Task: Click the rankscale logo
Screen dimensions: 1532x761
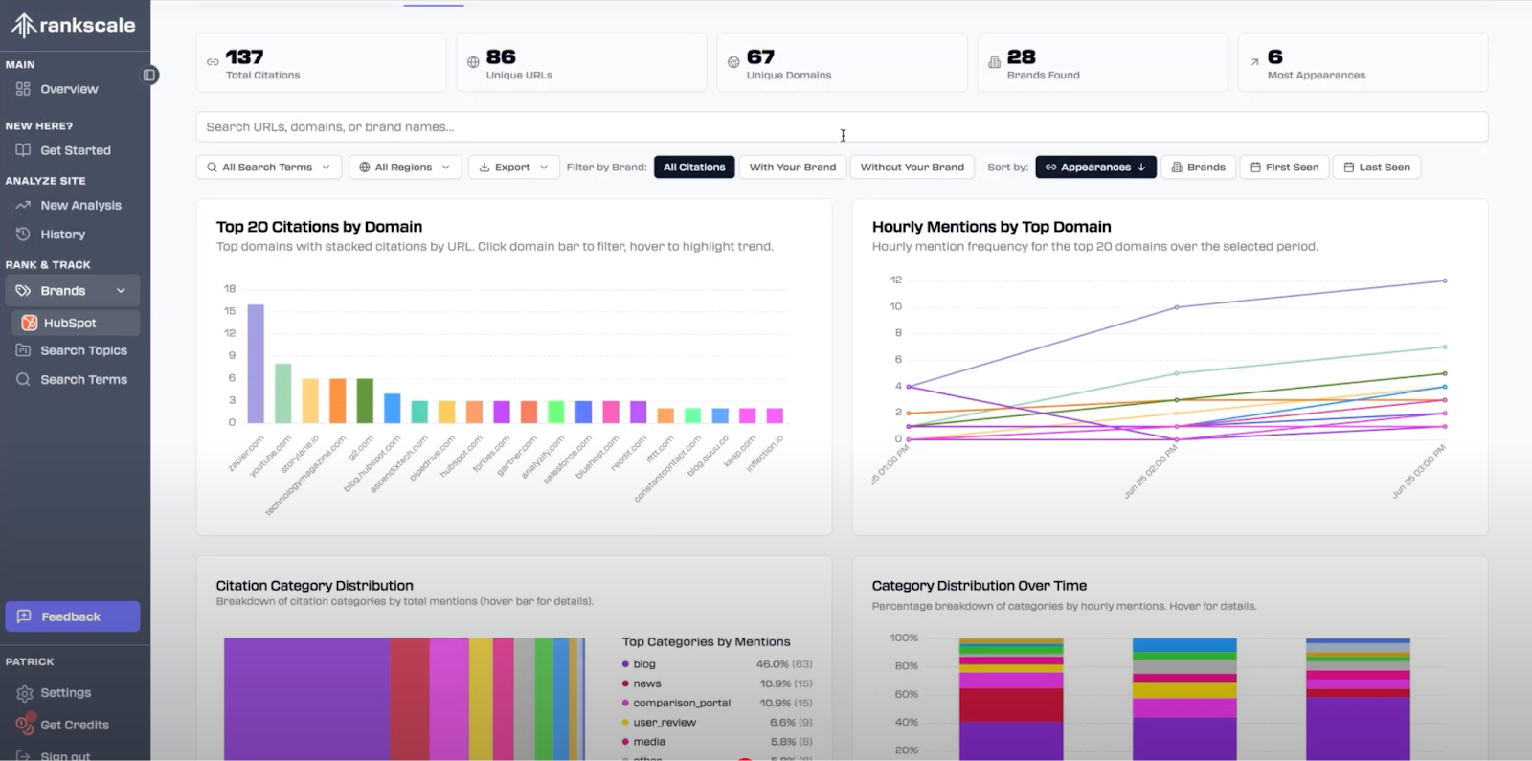Action: [x=73, y=26]
